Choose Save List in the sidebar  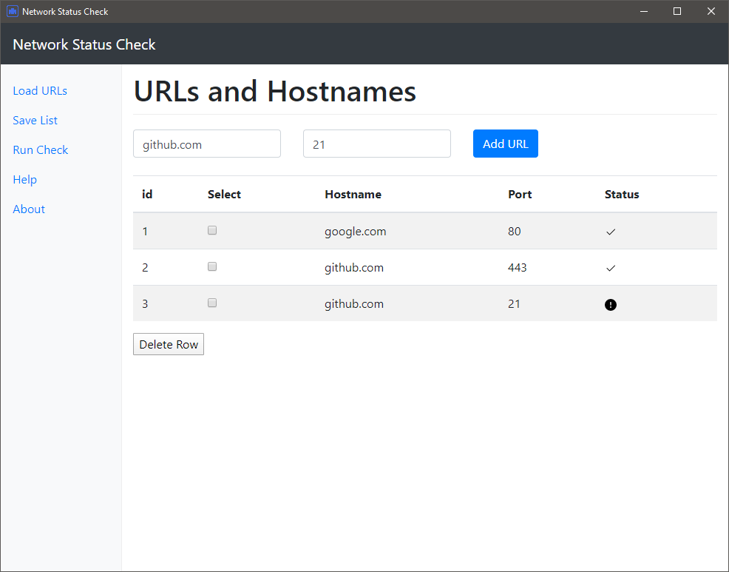tap(35, 121)
